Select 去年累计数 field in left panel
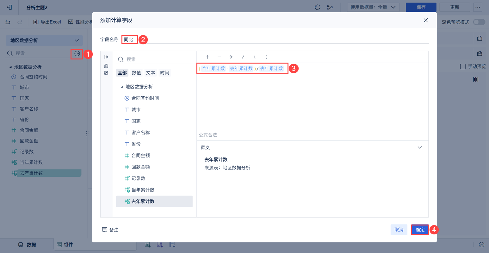489x253 pixels. (x=46, y=173)
